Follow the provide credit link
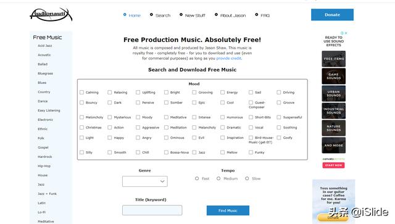Image resolution: width=395 pixels, height=224 pixels. pos(229,58)
